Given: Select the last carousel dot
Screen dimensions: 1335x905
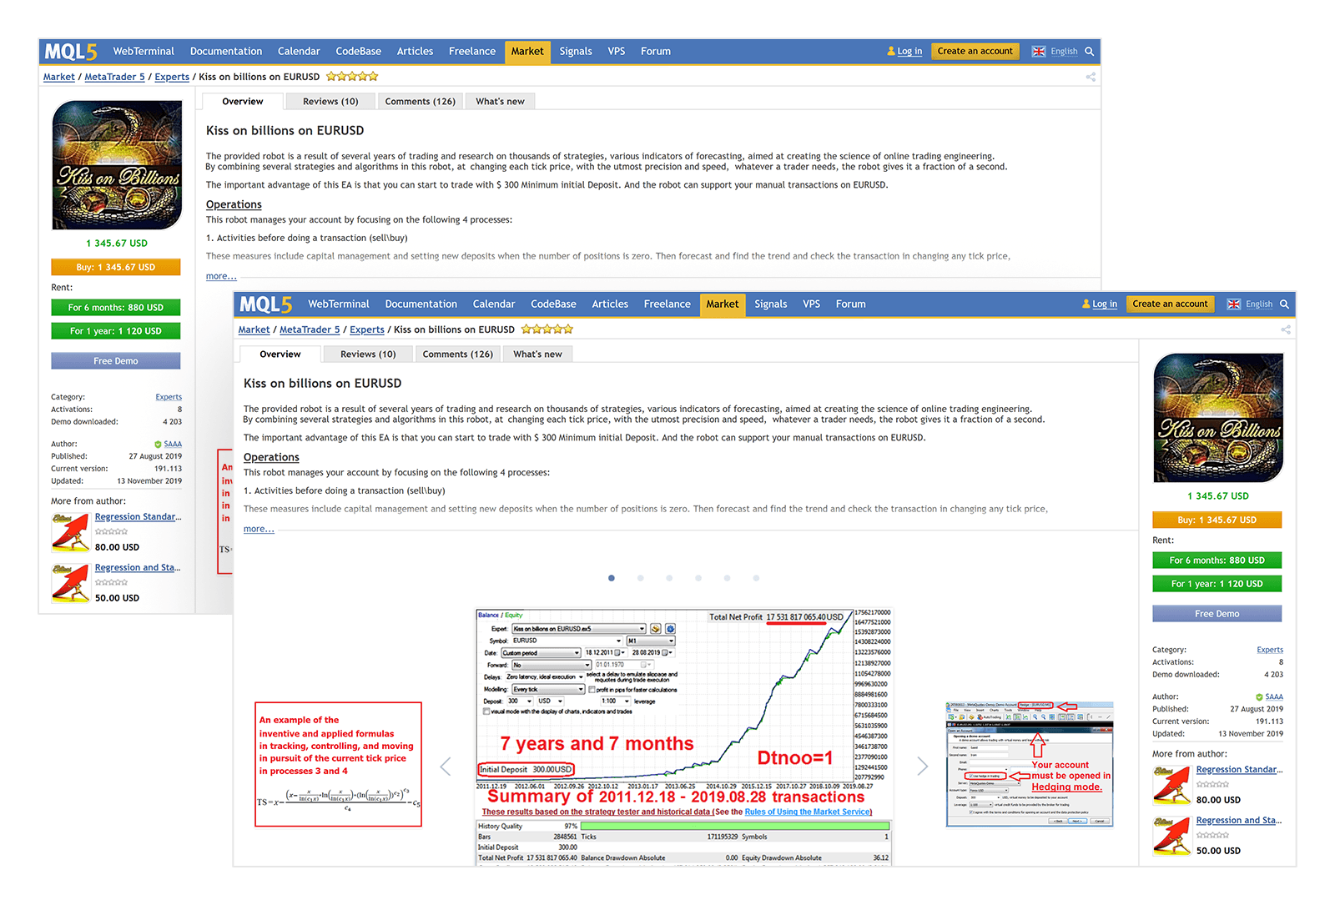Looking at the screenshot, I should tap(756, 578).
